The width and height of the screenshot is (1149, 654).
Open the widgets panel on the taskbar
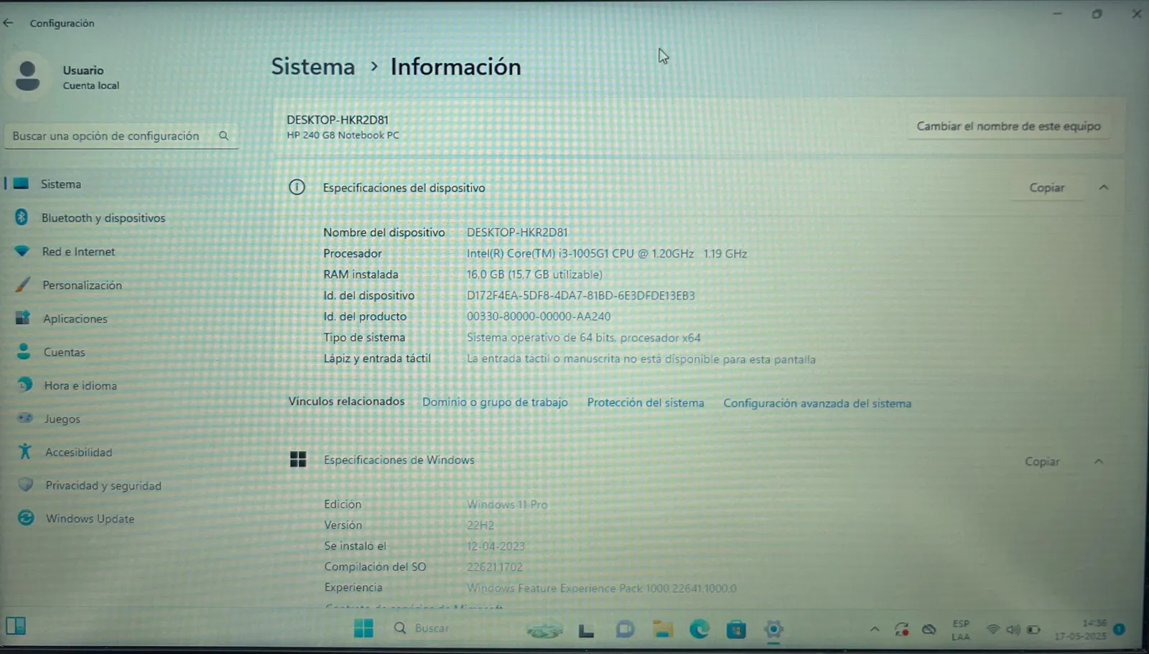[x=16, y=626]
